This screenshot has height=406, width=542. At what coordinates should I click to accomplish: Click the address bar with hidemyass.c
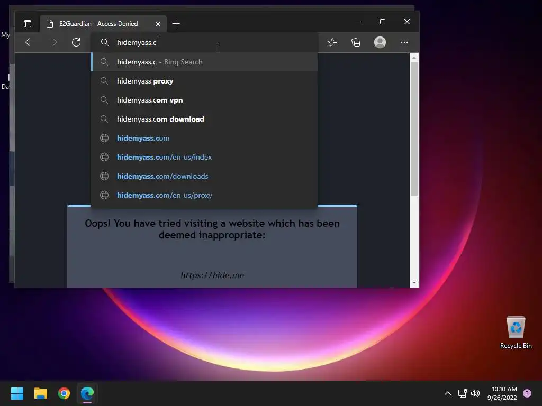(204, 42)
